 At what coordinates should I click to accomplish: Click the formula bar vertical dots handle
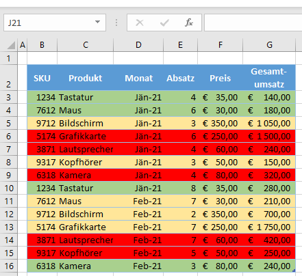(x=116, y=23)
